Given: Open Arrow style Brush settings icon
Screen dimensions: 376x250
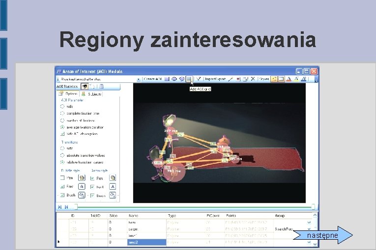Looking at the screenshot, I should 113,195.
